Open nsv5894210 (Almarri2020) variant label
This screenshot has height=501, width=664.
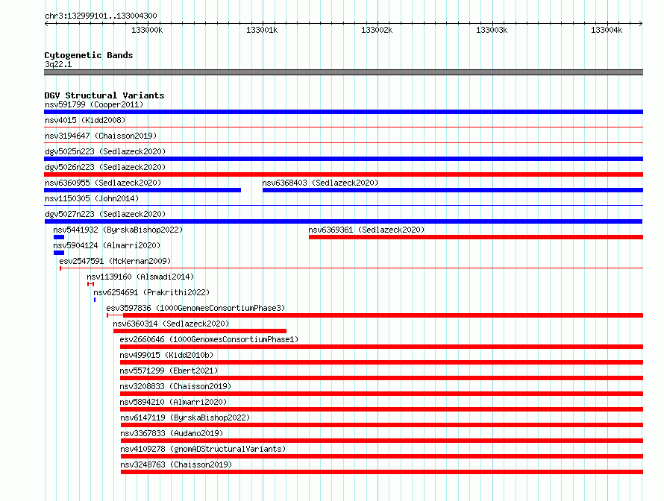click(174, 402)
